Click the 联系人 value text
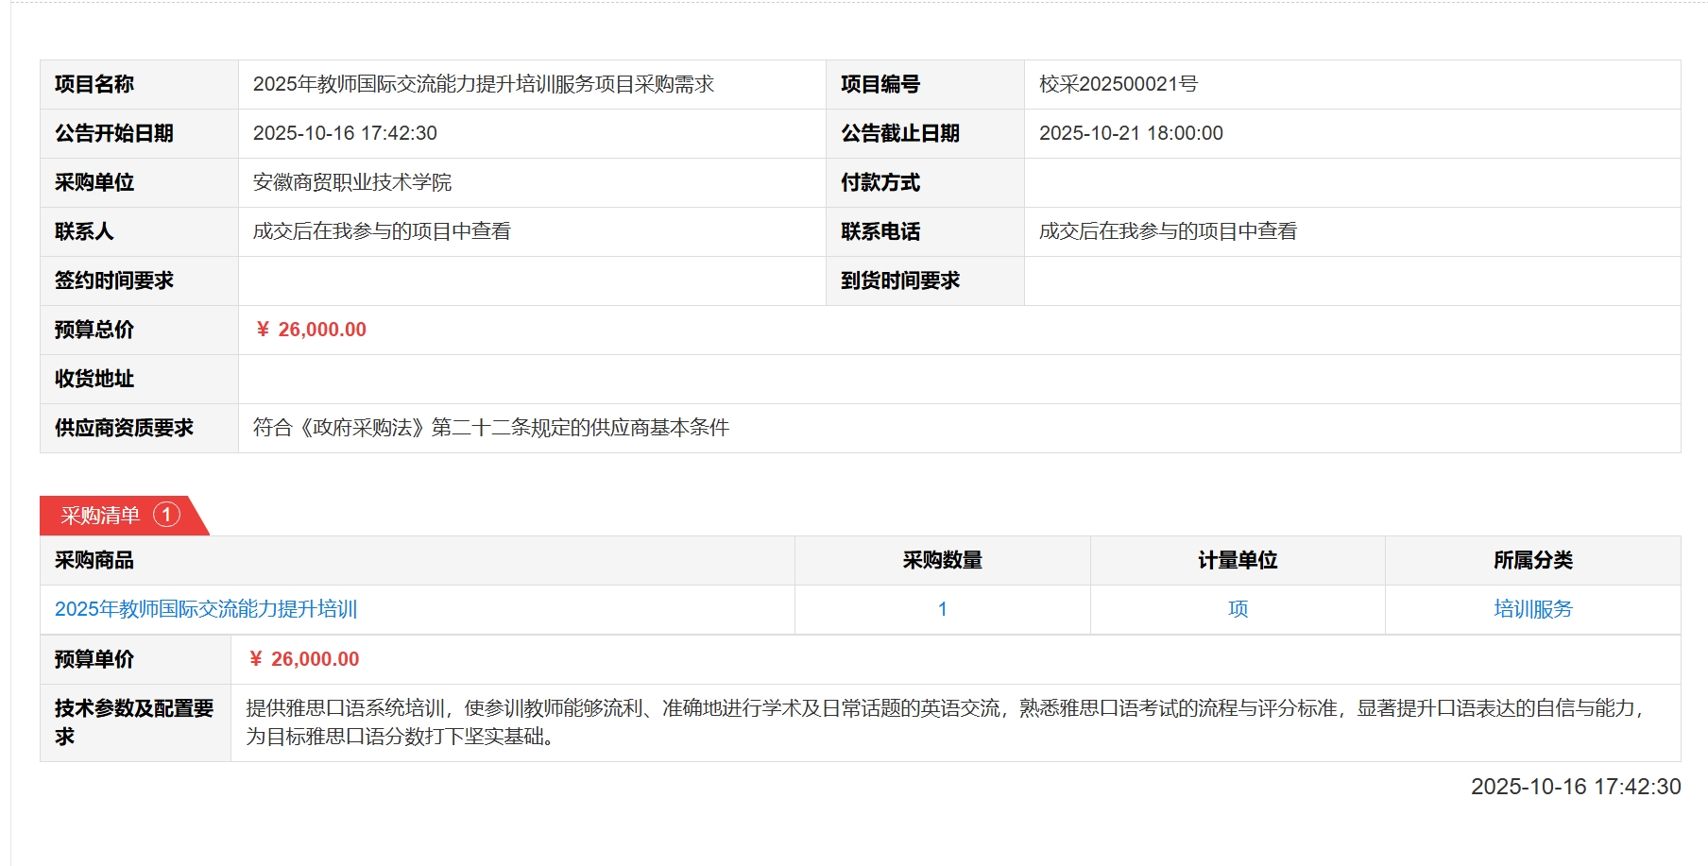This screenshot has height=866, width=1708. tap(382, 231)
